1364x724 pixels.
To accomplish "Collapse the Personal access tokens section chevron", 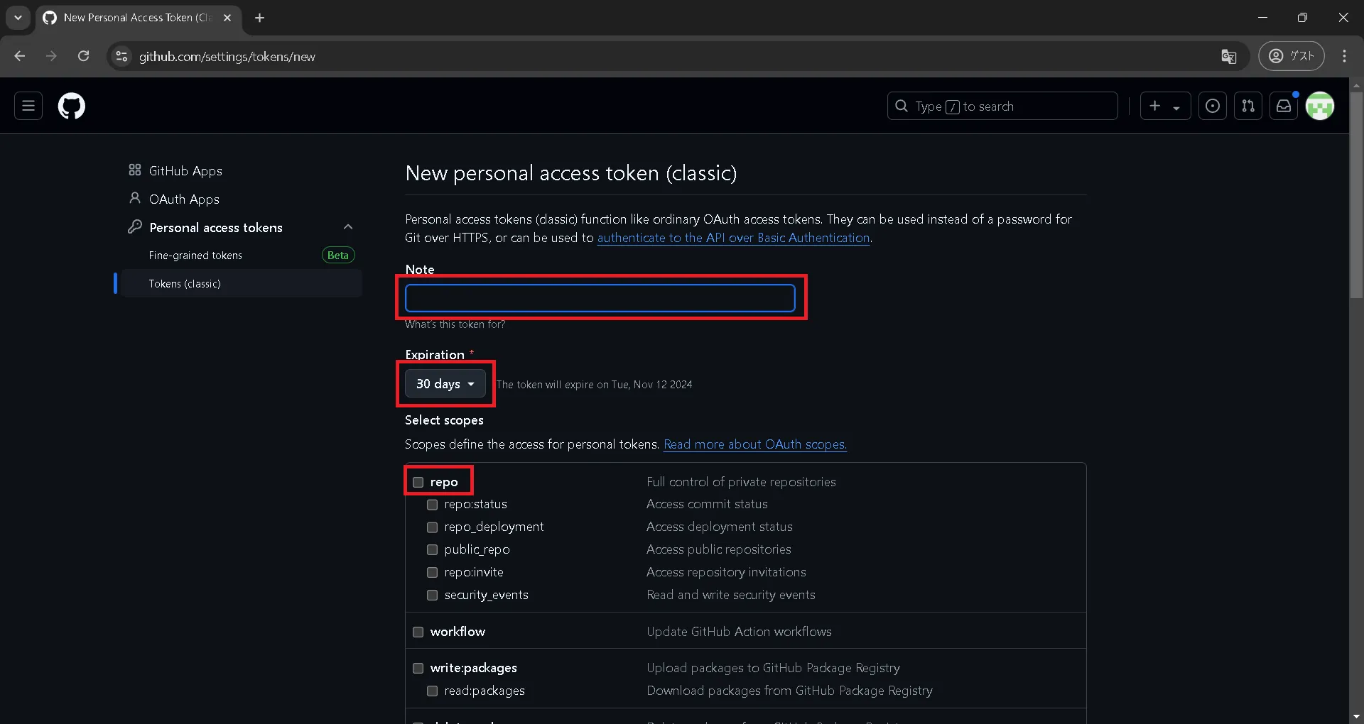I will (x=348, y=226).
